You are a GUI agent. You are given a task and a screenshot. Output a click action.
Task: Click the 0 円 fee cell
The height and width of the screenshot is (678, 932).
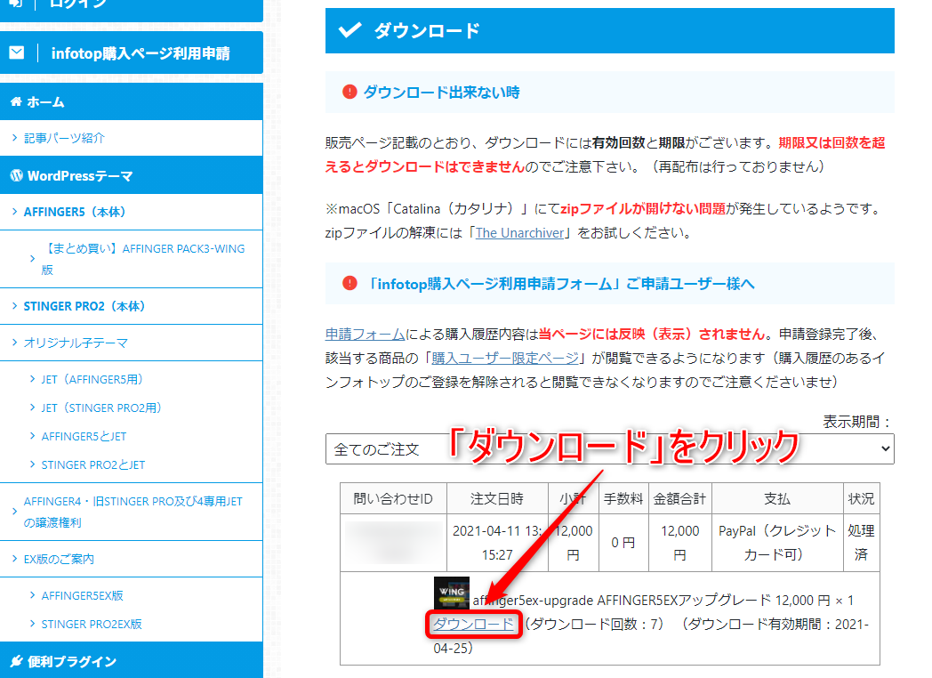point(623,543)
